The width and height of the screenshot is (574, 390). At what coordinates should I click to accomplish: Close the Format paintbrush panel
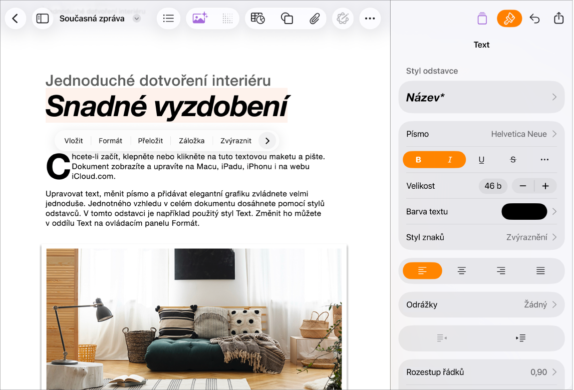(509, 19)
